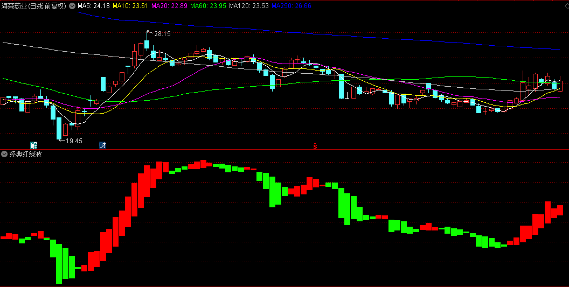Click the blue MA250: 26.66 label
The image size is (569, 287).
(x=292, y=6)
